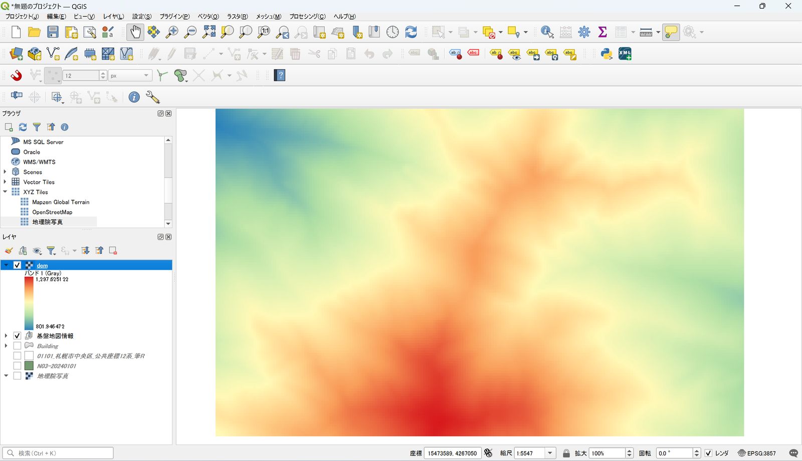The image size is (802, 461).
Task: Open the ラスタ(R) menu
Action: point(237,17)
